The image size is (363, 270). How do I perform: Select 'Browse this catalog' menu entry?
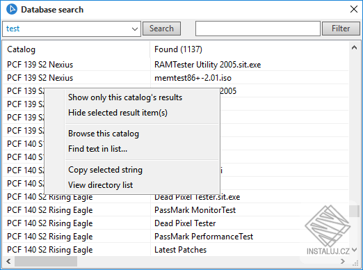pyautogui.click(x=104, y=134)
